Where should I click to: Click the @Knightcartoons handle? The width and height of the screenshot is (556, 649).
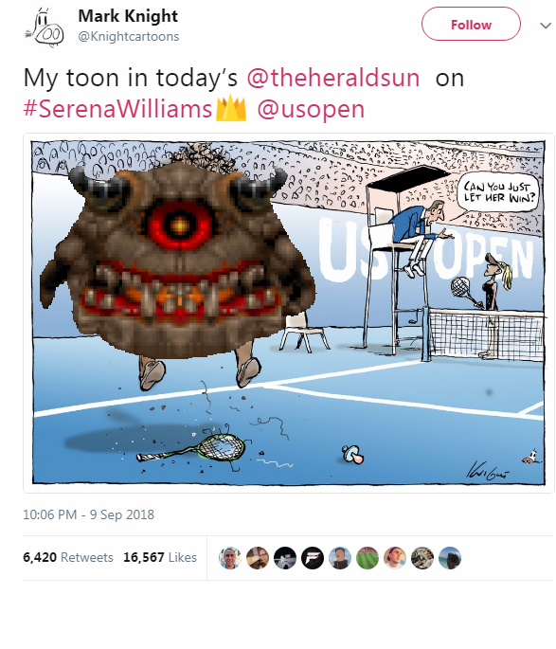(129, 36)
